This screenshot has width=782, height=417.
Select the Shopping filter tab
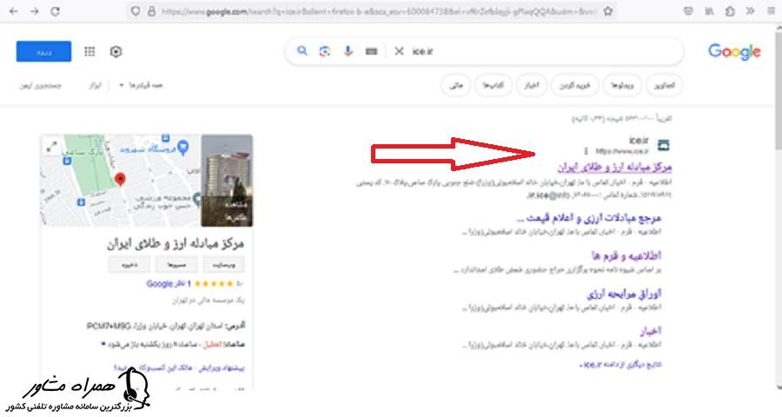(574, 85)
